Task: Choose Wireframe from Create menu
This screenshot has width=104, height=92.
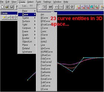Action: point(27,52)
